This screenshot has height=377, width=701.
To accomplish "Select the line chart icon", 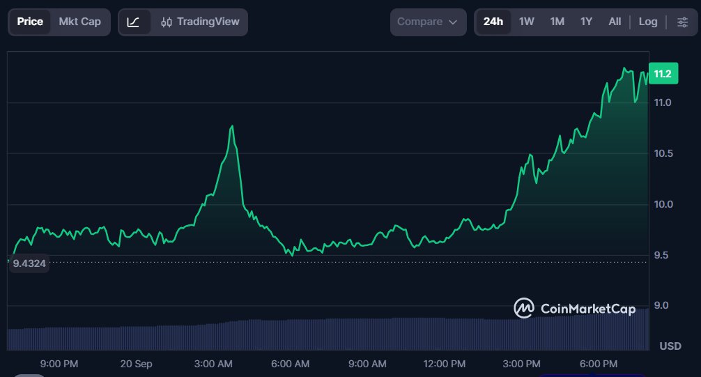I will pos(133,22).
